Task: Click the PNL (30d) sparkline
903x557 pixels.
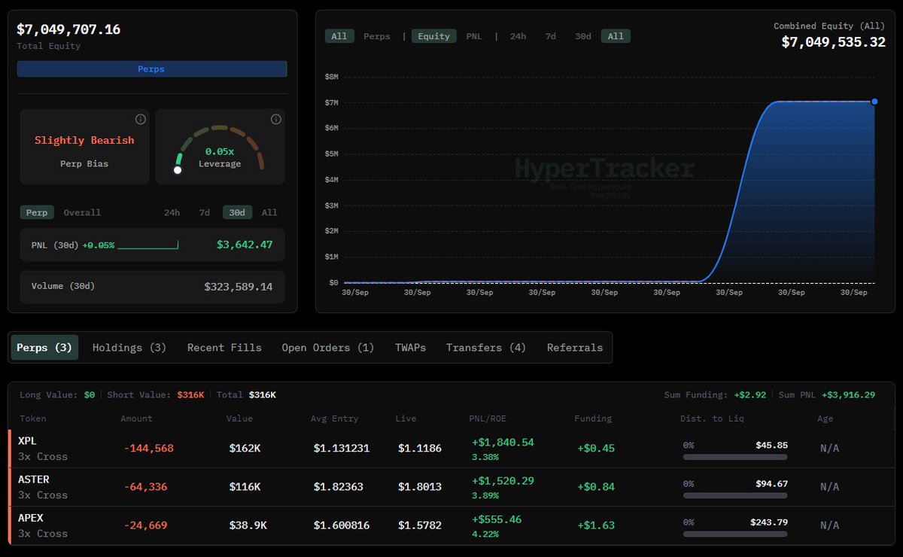Action: (x=148, y=245)
